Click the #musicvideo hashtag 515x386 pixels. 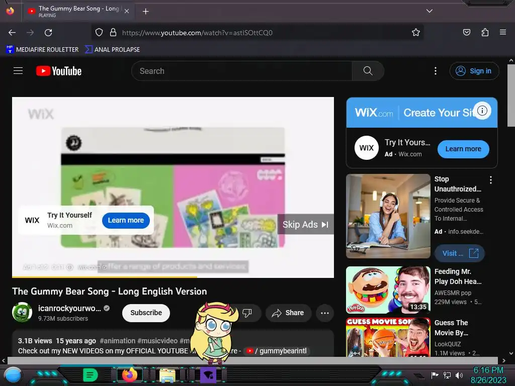(157, 341)
